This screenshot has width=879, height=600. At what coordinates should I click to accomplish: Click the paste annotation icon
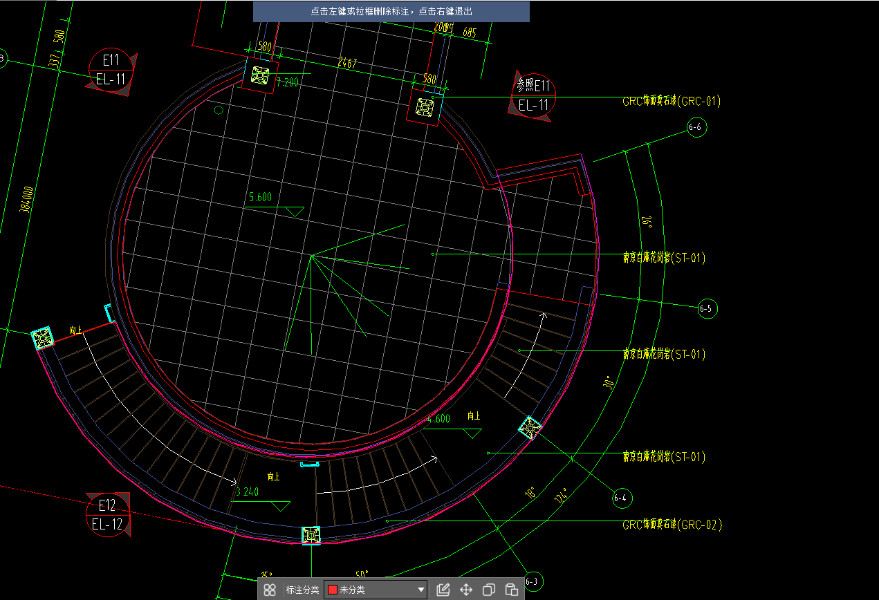pos(512,590)
